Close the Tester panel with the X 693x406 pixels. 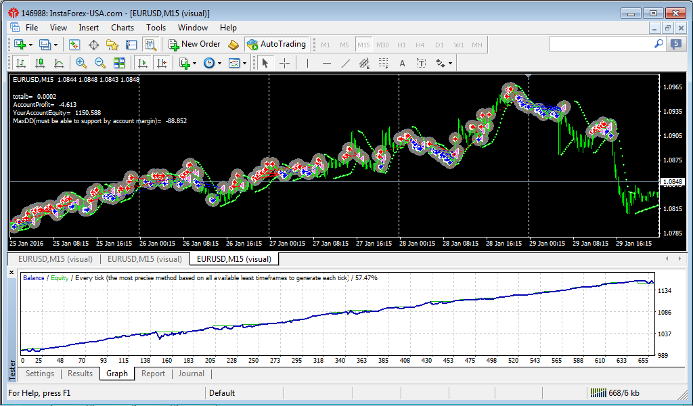[12, 273]
